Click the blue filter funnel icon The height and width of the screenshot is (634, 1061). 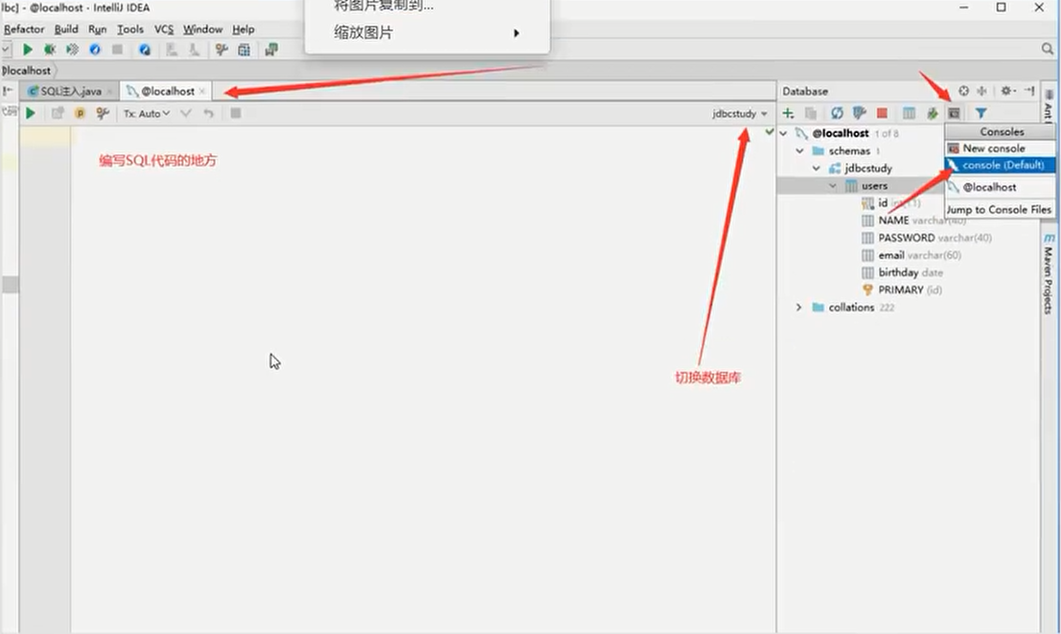pos(981,113)
